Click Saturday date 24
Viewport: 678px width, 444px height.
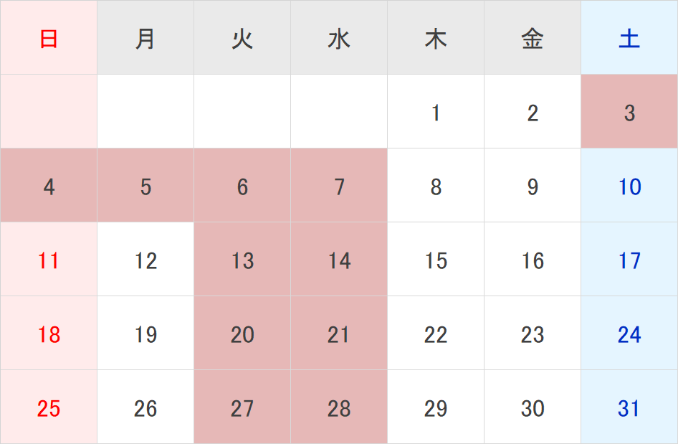629,334
